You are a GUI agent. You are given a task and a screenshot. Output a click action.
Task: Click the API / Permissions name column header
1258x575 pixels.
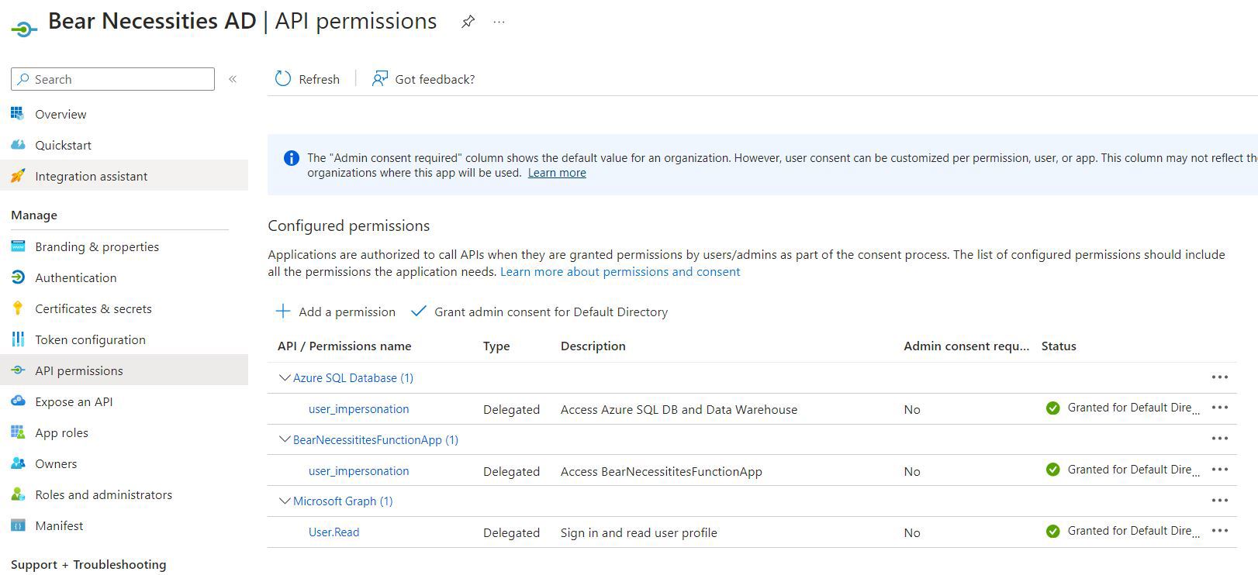point(344,346)
